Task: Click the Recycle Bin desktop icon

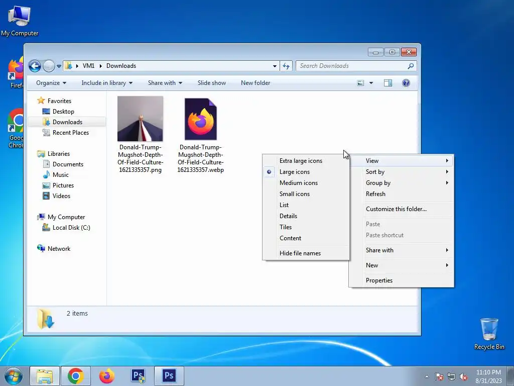Action: (489, 334)
